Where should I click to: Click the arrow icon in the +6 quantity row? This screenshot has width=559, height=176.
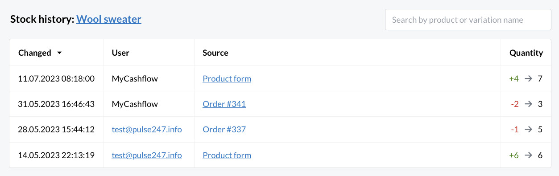(x=528, y=156)
